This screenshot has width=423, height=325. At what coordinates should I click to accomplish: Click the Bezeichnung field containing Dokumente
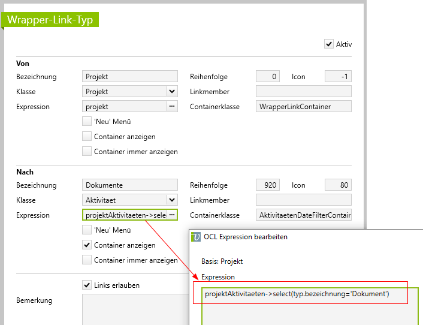coord(129,185)
